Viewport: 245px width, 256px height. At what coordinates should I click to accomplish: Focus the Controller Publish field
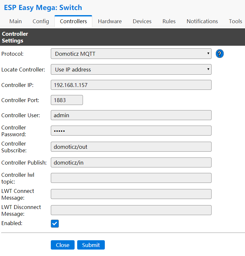(x=131, y=162)
